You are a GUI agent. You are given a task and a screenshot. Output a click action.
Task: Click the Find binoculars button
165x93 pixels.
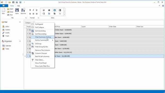[10, 15]
